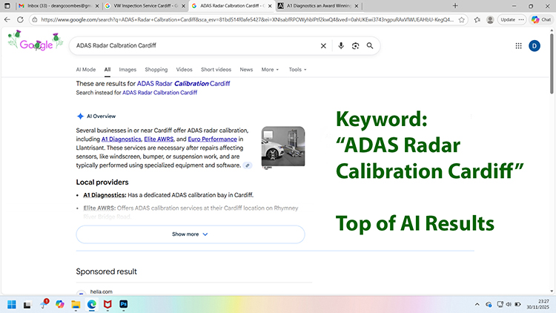The image size is (556, 313).
Task: Switch to the Images results tab
Action: [x=128, y=70]
